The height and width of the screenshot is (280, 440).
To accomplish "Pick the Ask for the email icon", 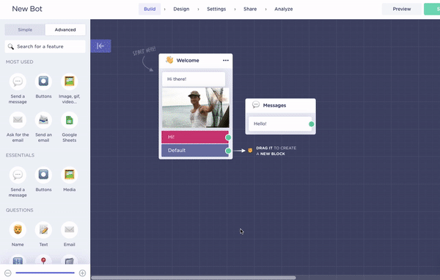I will click(18, 121).
